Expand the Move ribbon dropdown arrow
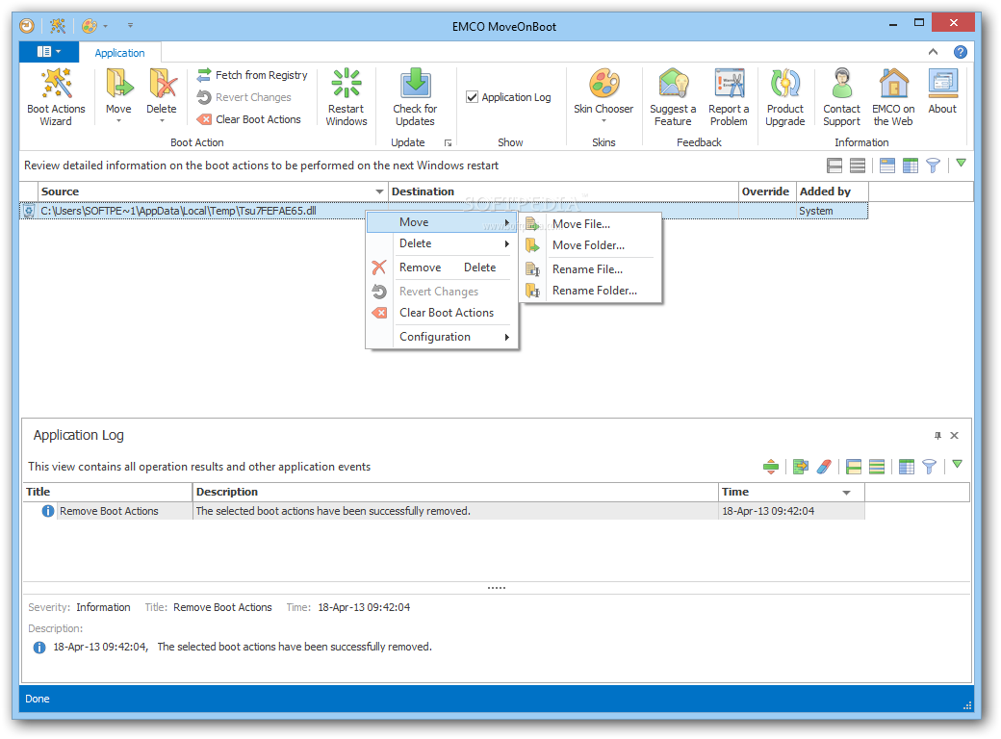Screen dimensions: 1001x739 (118, 120)
